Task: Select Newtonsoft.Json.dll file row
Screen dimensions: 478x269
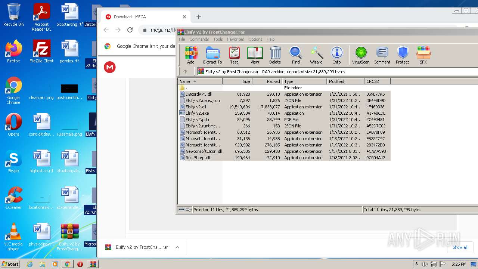Action: (284, 151)
